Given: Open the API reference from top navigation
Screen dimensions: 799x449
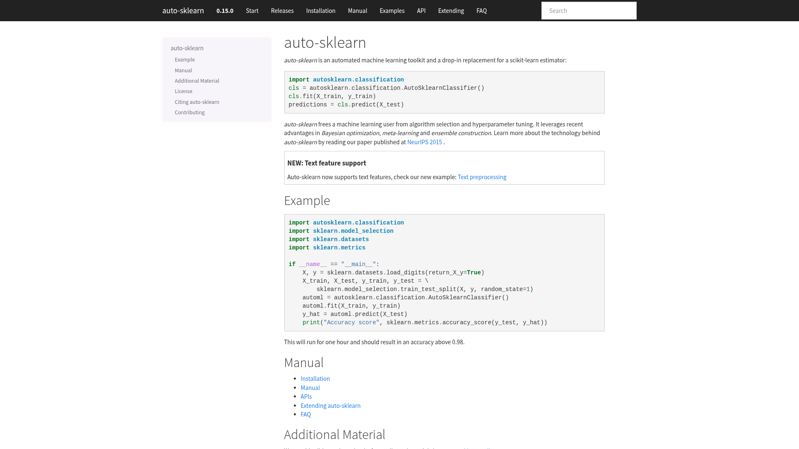Looking at the screenshot, I should (421, 10).
